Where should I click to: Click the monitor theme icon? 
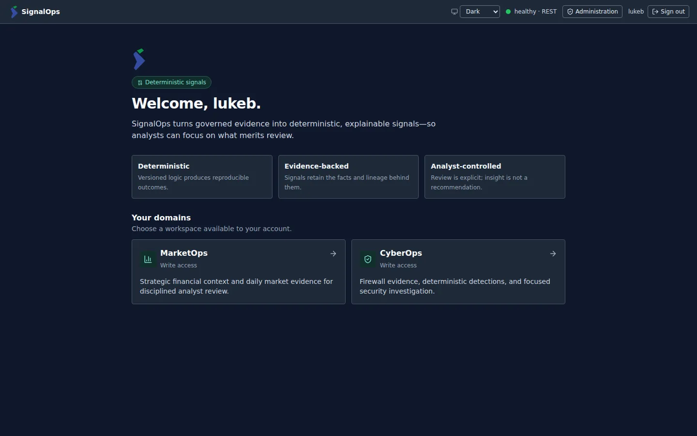pyautogui.click(x=455, y=12)
